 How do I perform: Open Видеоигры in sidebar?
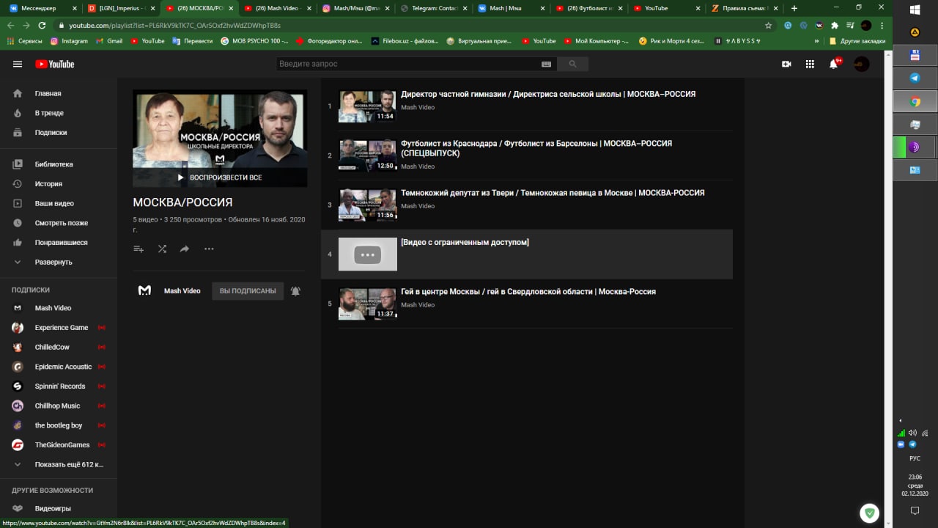[x=59, y=508]
